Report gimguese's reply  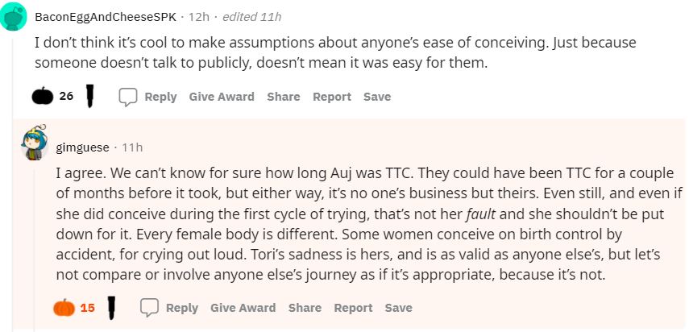pyautogui.click(x=353, y=308)
